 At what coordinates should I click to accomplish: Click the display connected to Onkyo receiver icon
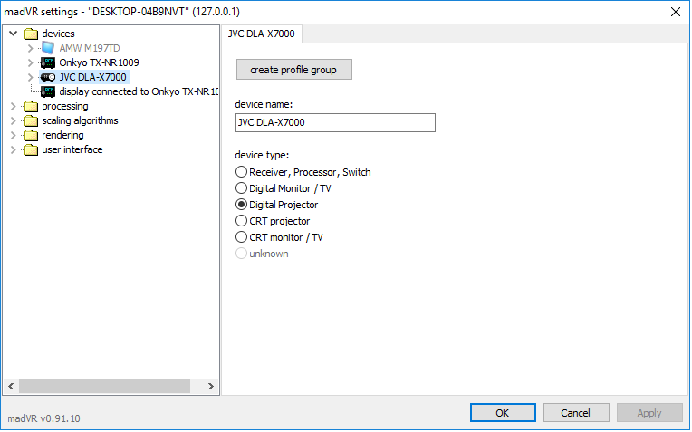pyautogui.click(x=48, y=91)
